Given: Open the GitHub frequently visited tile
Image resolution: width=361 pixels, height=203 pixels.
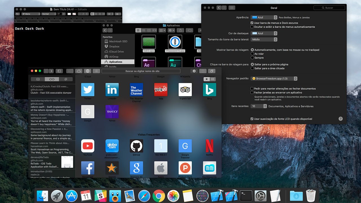Looking at the screenshot, I should [137, 146].
